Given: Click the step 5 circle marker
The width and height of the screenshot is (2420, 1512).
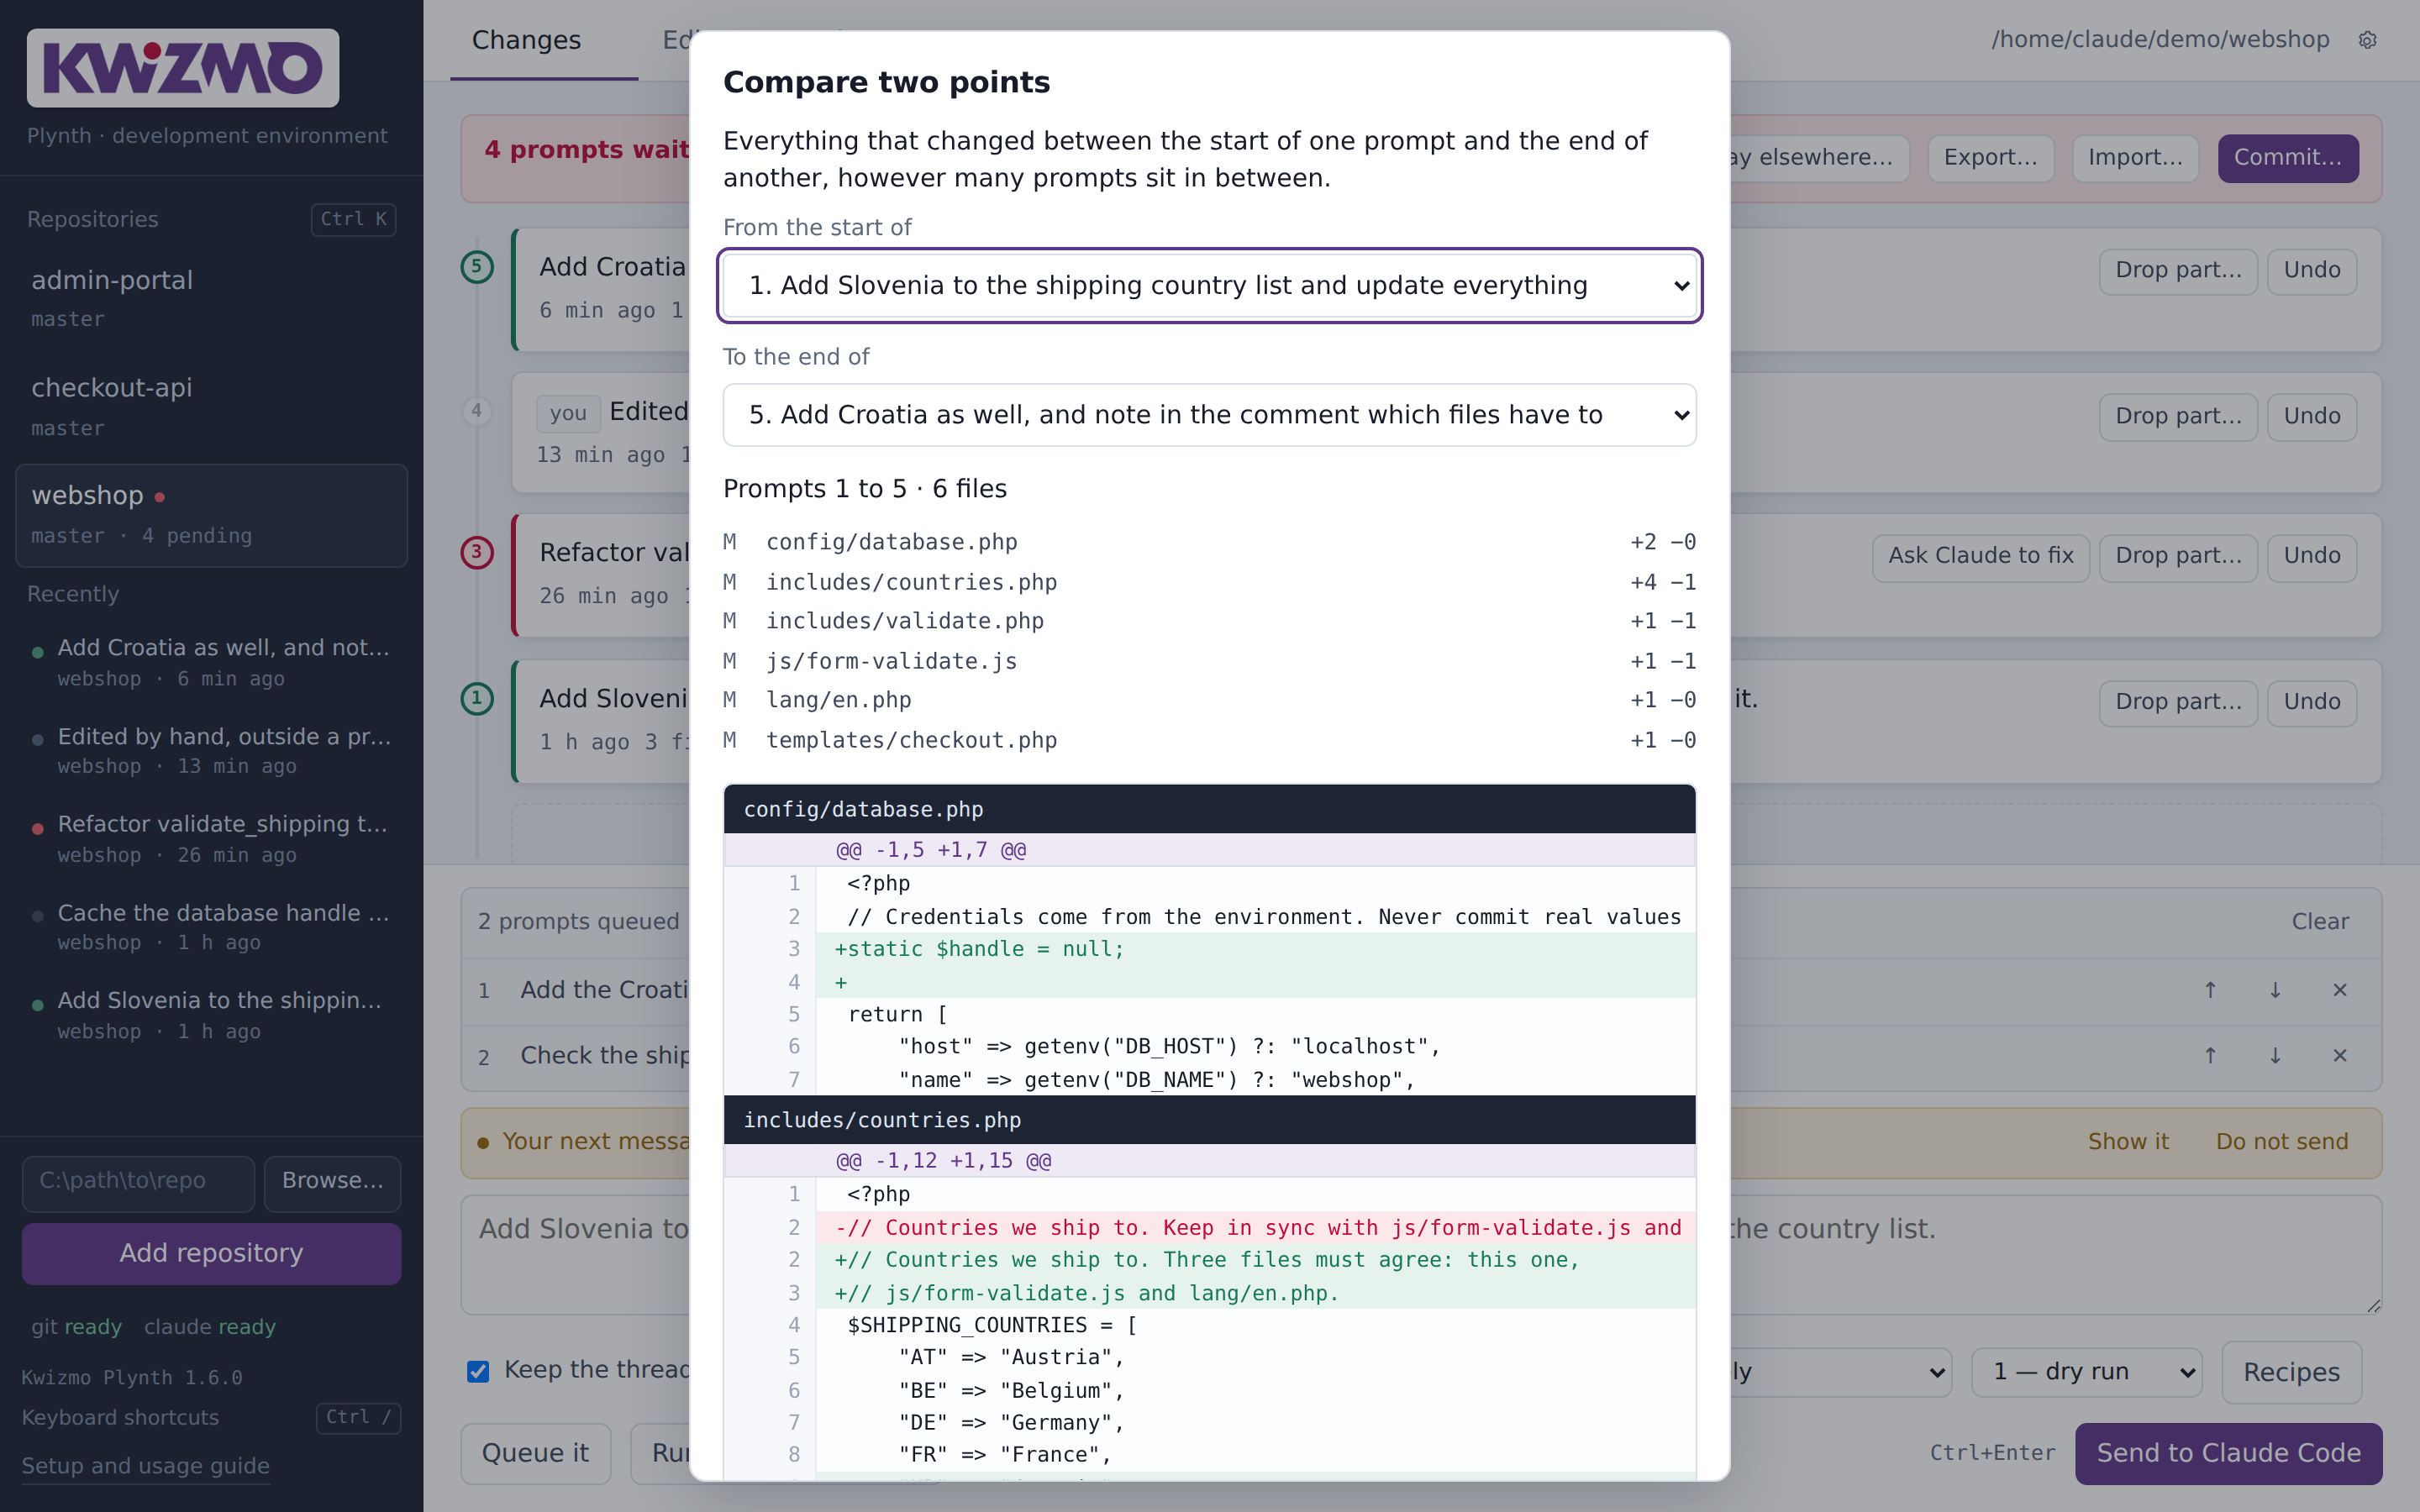Looking at the screenshot, I should tap(477, 267).
